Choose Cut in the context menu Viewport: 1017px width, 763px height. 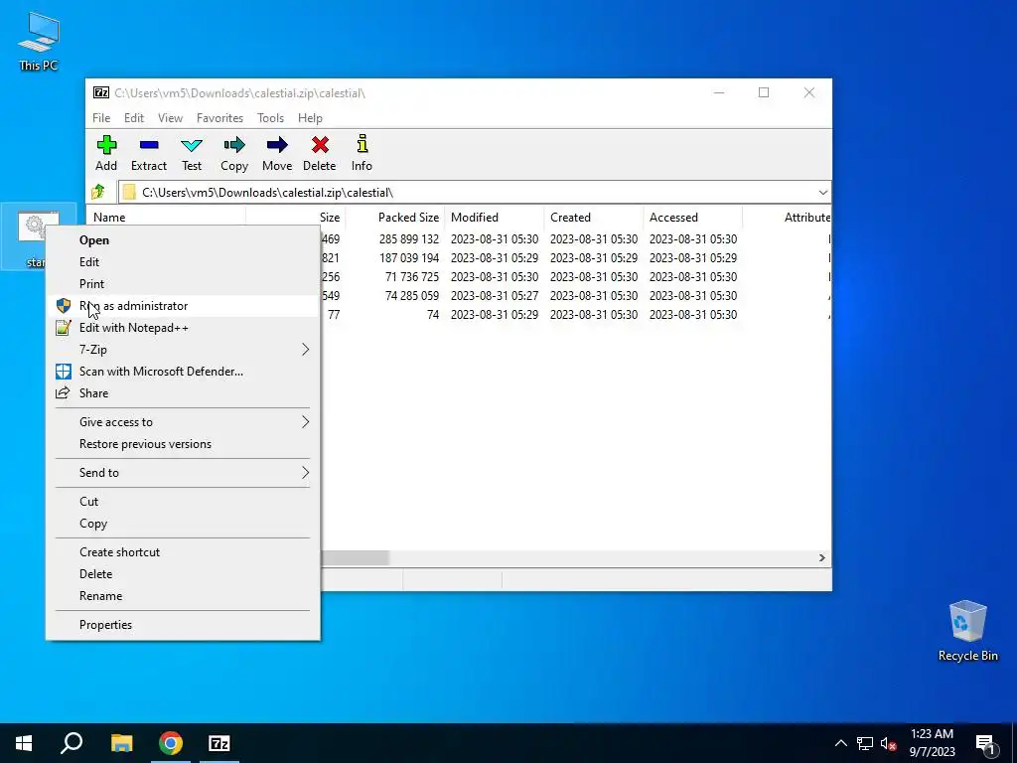(x=183, y=502)
